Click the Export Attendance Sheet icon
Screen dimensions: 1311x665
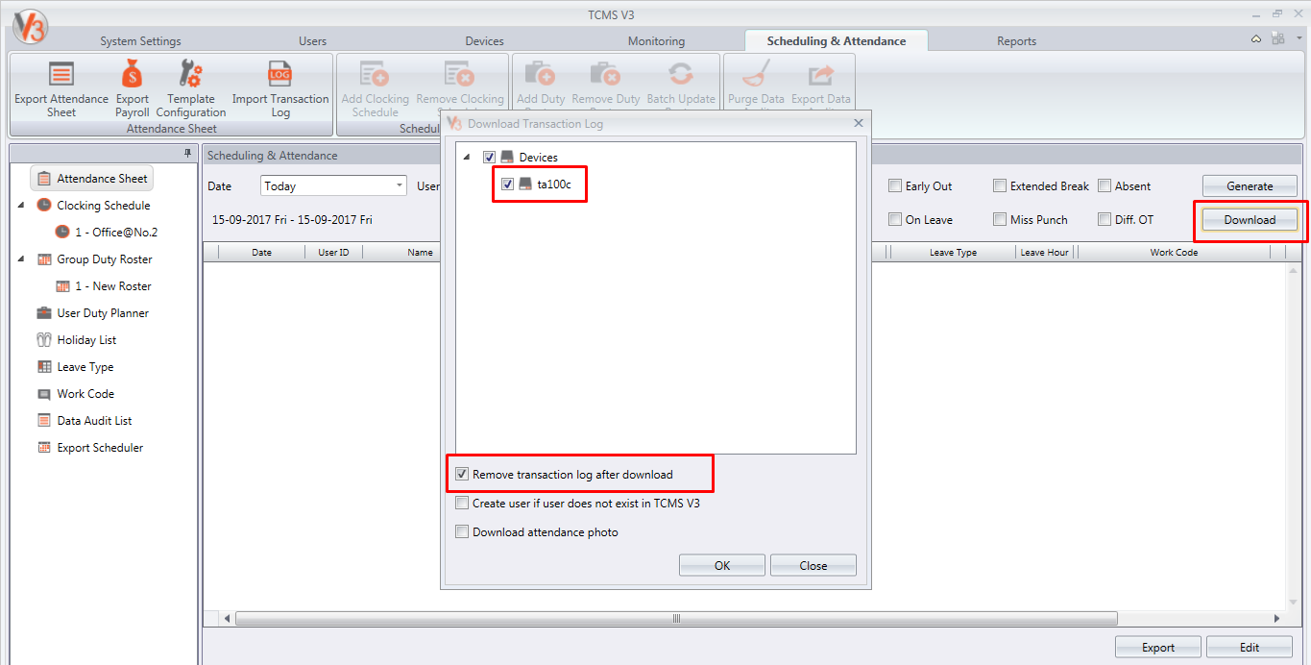point(61,74)
